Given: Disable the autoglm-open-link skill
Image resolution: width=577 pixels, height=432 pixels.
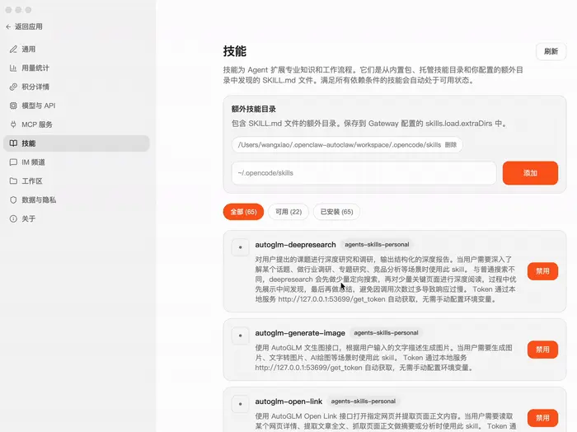Looking at the screenshot, I should 542,417.
